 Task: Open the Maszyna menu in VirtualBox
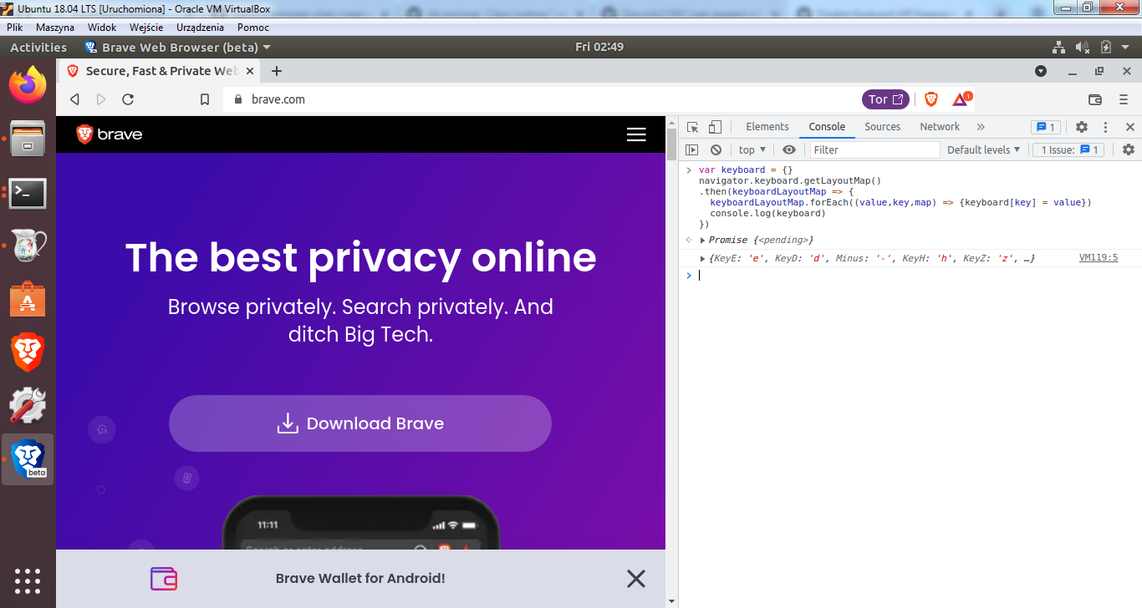(55, 27)
